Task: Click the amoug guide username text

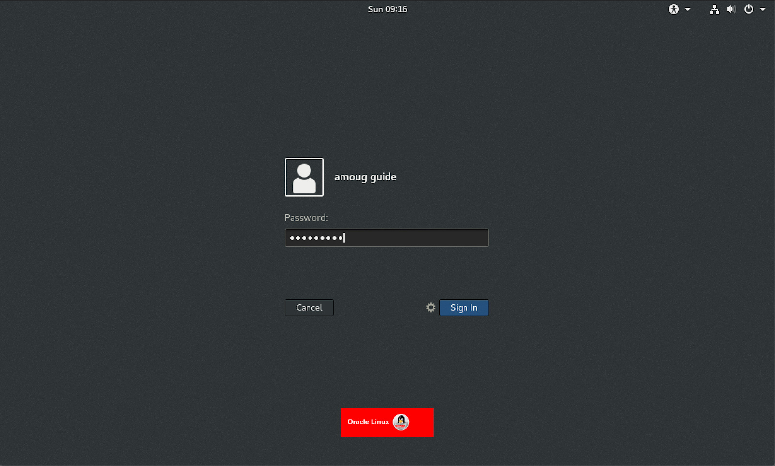Action: pyautogui.click(x=365, y=177)
